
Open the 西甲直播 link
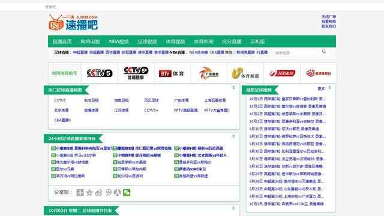pyautogui.click(x=113, y=52)
